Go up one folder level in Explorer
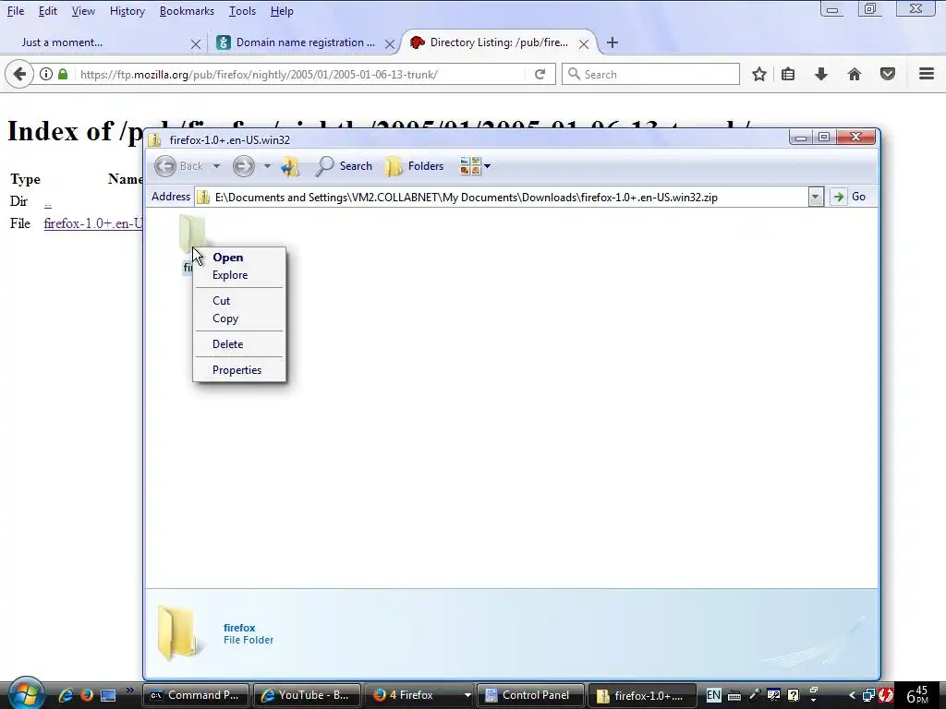This screenshot has height=709, width=946. (x=290, y=166)
